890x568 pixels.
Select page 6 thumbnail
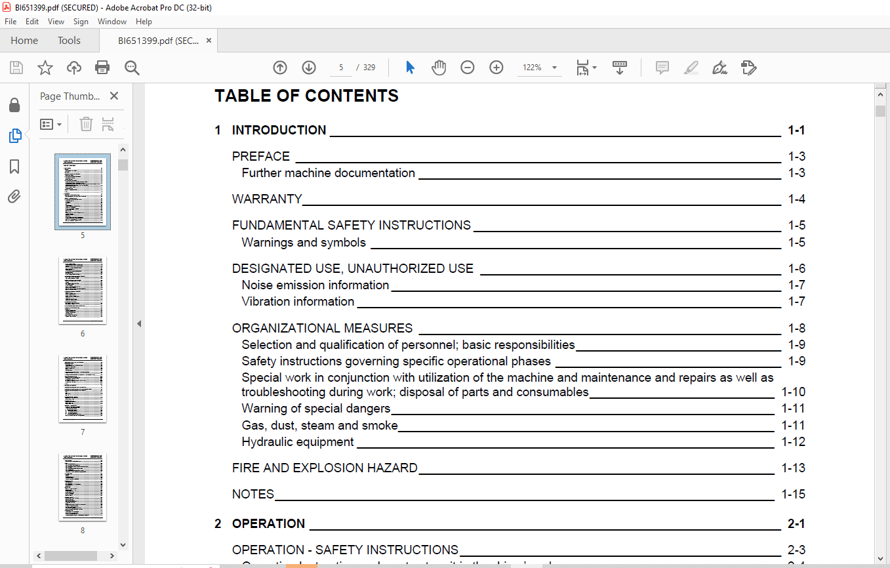(x=83, y=290)
